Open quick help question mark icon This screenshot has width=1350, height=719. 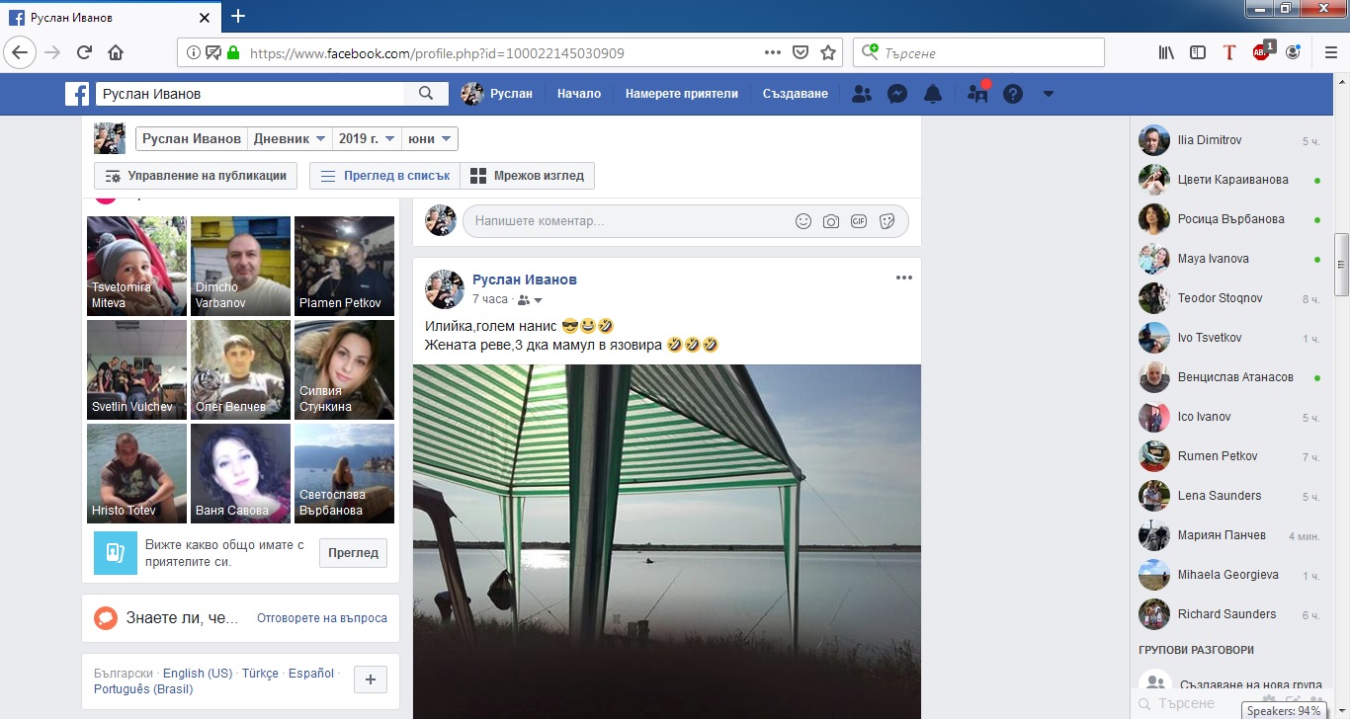pos(1013,94)
